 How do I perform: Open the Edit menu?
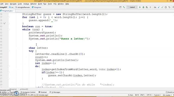pyautogui.click(x=2, y=4)
